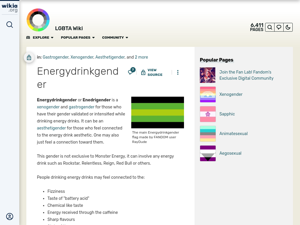Open the Animatesexual popular page link
Screen dimensions: 300x225
coord(233,134)
